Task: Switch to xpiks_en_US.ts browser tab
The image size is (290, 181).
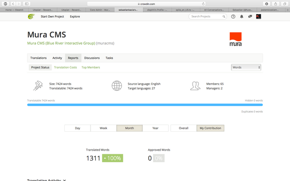Action: [185, 10]
